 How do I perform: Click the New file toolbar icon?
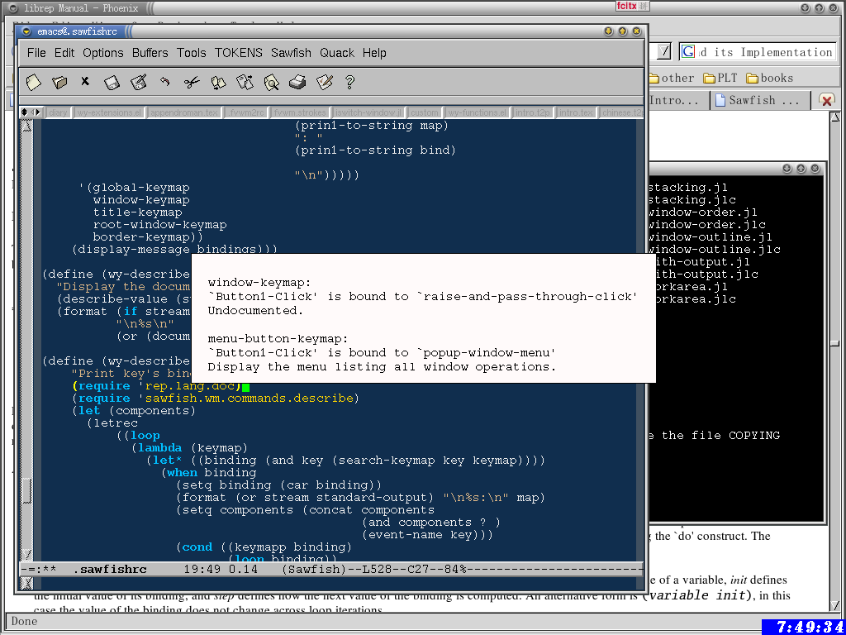coord(33,82)
